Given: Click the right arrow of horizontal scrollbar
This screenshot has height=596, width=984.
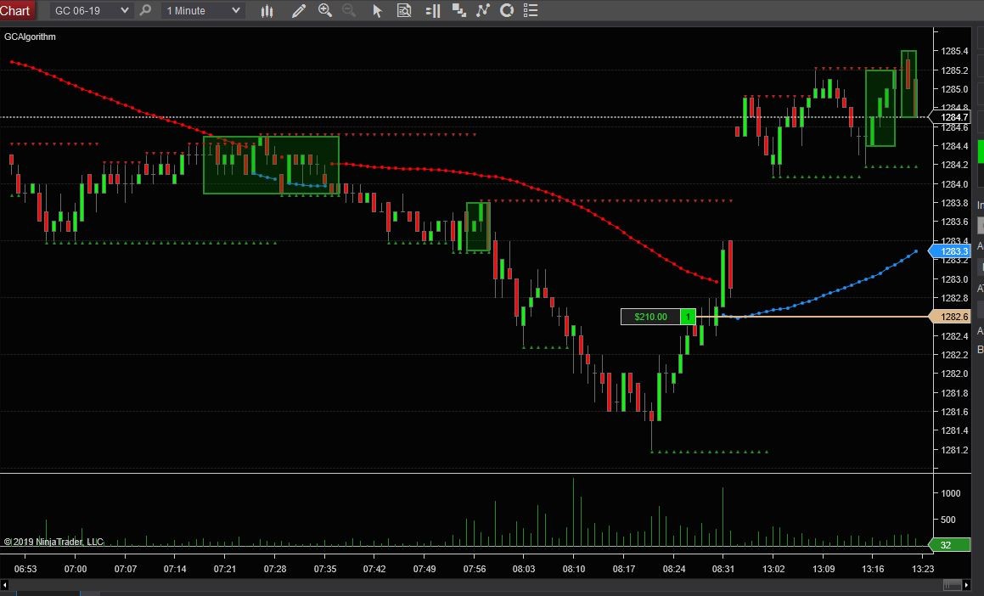Looking at the screenshot, I should click(966, 585).
